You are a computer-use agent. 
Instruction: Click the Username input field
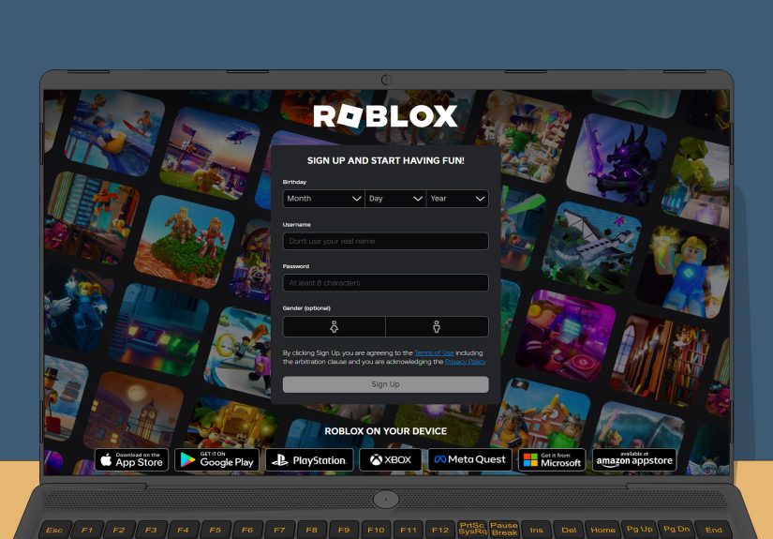point(385,241)
